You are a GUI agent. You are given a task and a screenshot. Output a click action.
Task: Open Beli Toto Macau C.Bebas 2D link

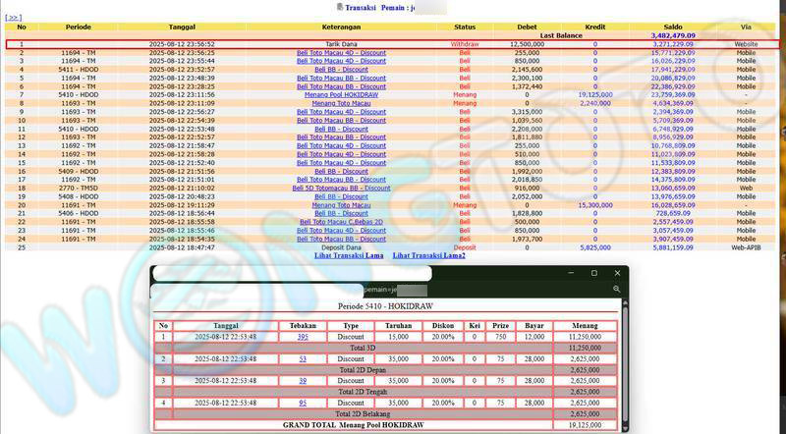(341, 223)
